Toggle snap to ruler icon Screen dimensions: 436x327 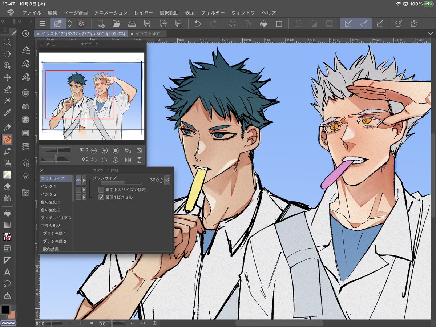point(348,24)
